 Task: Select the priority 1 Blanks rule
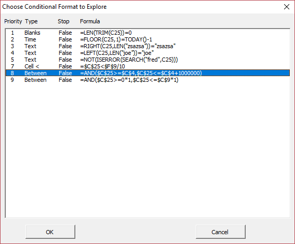click(147, 33)
